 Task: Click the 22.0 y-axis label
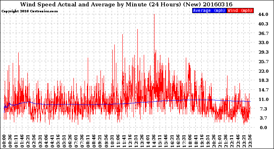263,71
